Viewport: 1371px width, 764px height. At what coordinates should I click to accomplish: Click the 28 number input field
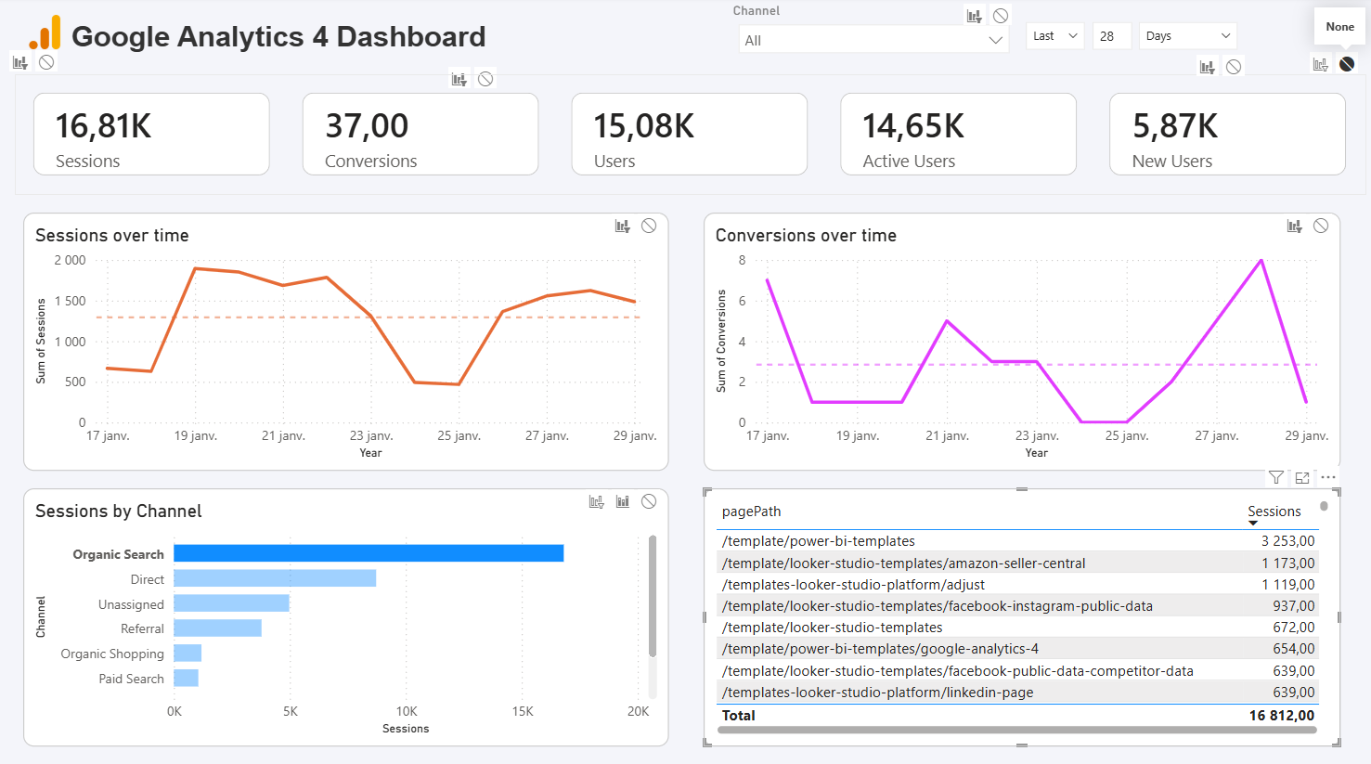tap(1112, 35)
